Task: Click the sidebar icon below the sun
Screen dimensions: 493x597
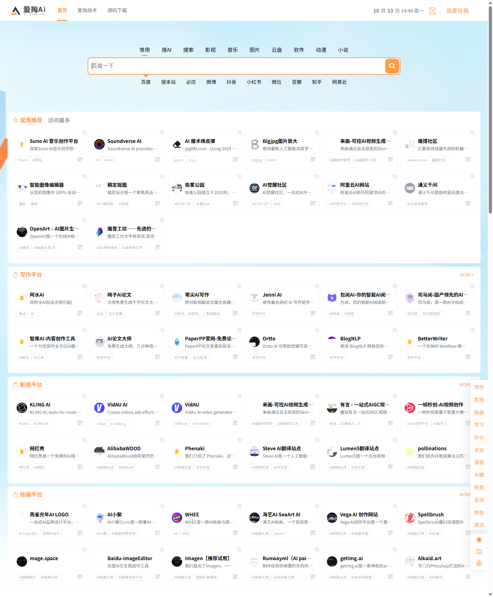Action: [479, 551]
